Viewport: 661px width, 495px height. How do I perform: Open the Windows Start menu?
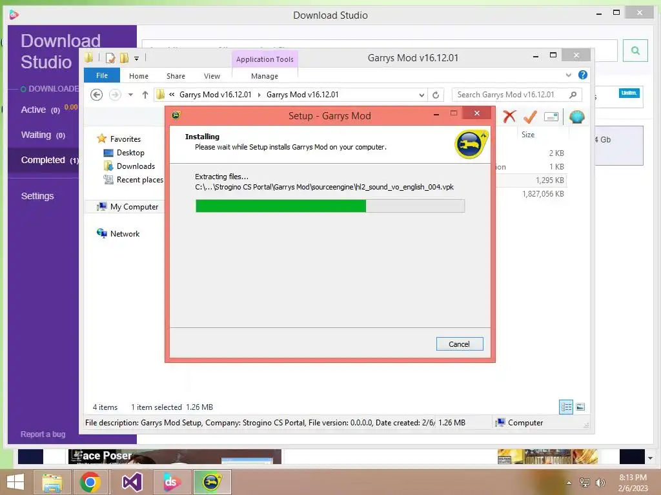point(15,482)
